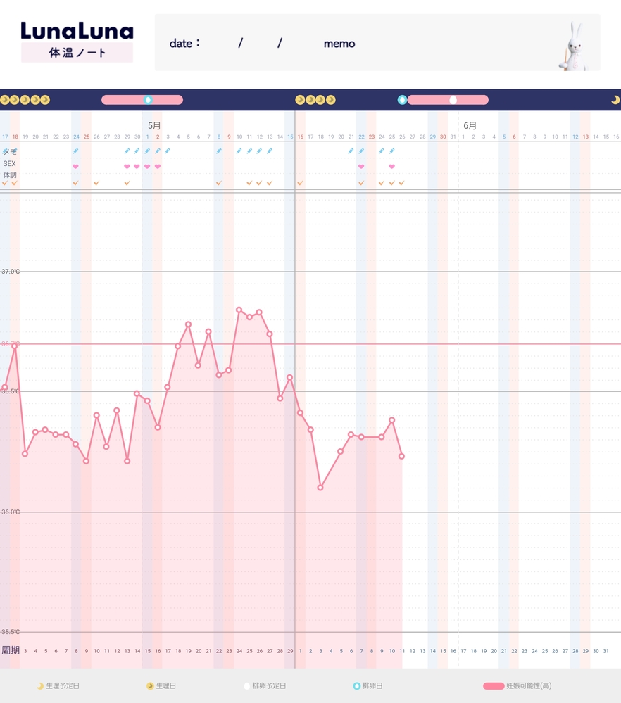Image resolution: width=621 pixels, height=703 pixels.
Task: Click the 体調 checkmark on May 8
Action: click(x=219, y=183)
